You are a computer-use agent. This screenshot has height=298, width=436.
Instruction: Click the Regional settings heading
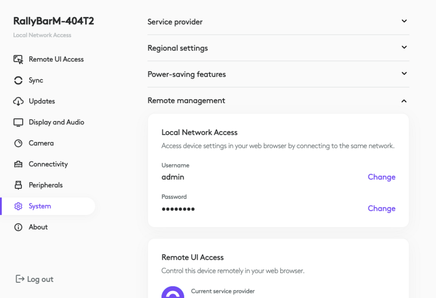pos(178,48)
